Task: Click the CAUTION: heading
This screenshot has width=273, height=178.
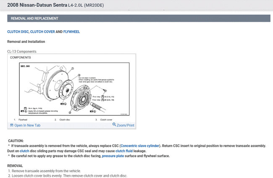Action: [16, 141]
